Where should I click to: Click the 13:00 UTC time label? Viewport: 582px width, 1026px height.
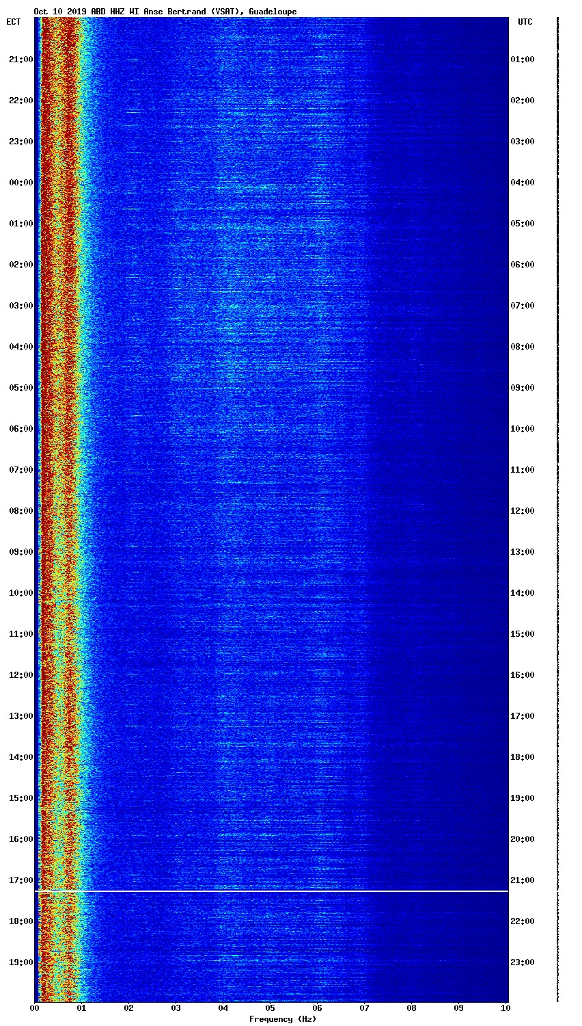click(523, 552)
